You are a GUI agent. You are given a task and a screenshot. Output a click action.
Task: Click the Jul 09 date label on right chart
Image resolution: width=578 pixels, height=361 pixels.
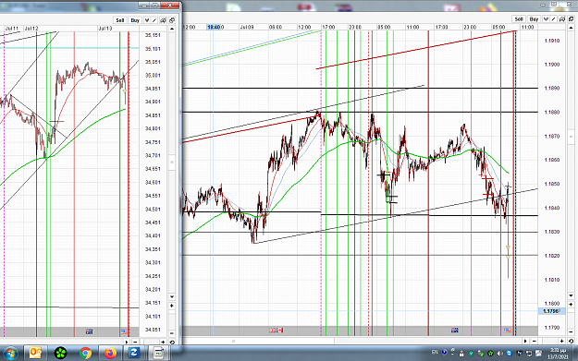247,27
